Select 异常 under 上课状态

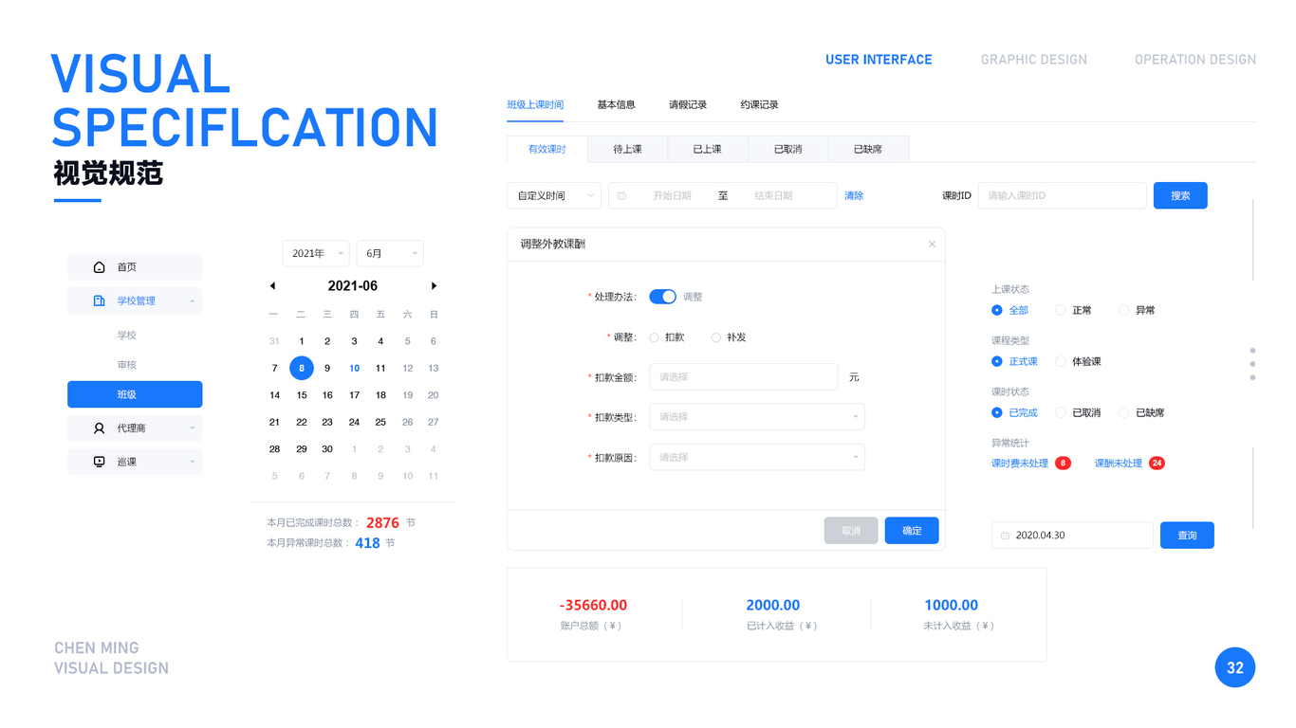1123,310
